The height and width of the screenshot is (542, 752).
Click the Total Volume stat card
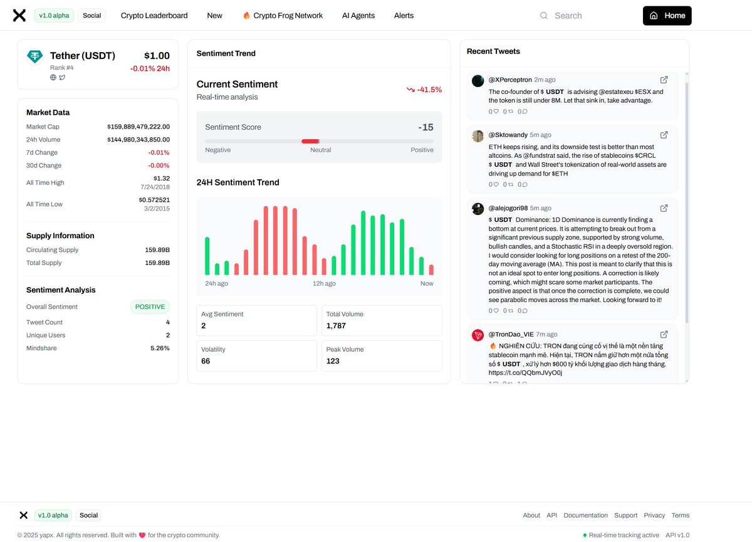coord(382,320)
